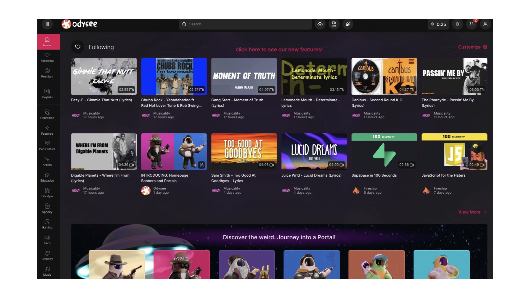The width and height of the screenshot is (530, 298).
Task: Open Fireship avatar under Supabase video
Action: (356, 190)
